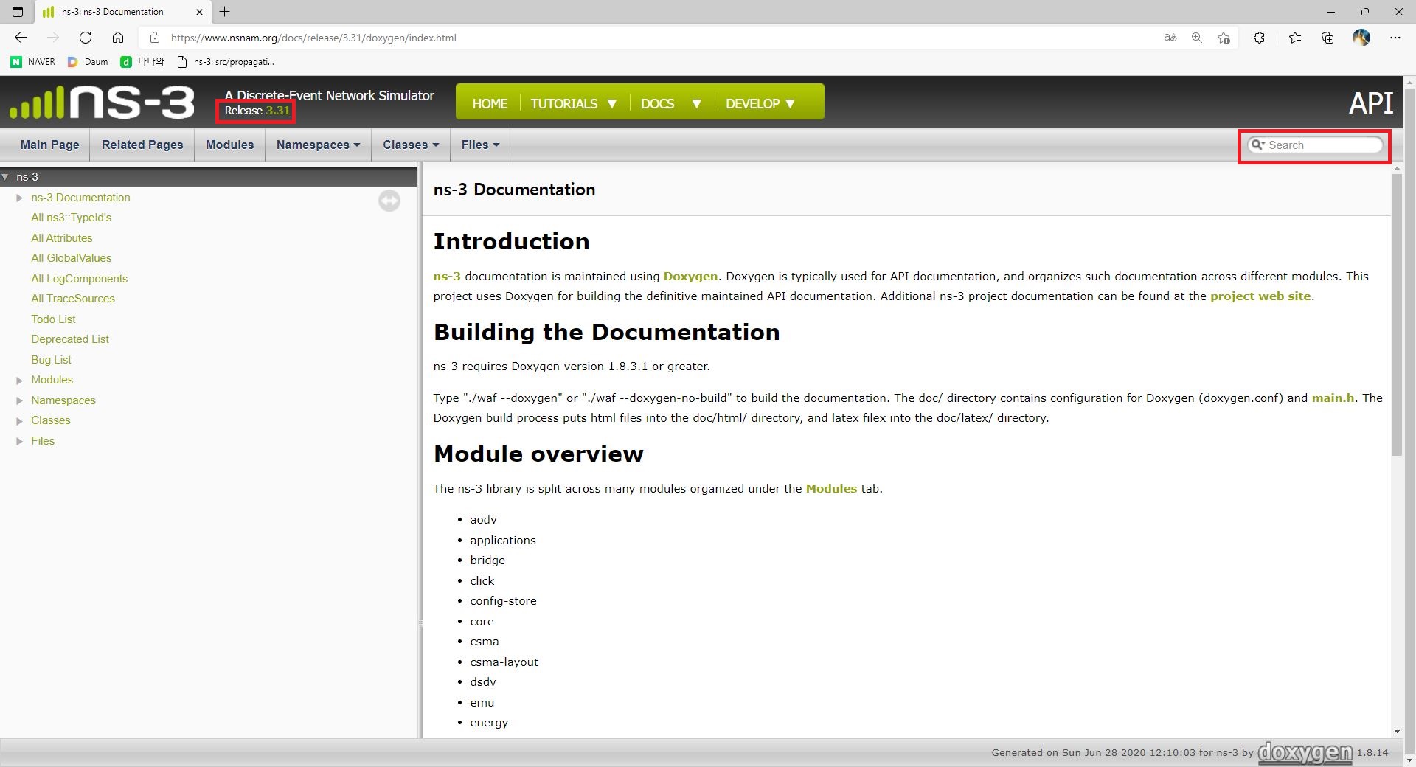Viewport: 1416px width, 767px height.
Task: Click the zoom magnifier icon in address bar
Action: click(1197, 38)
